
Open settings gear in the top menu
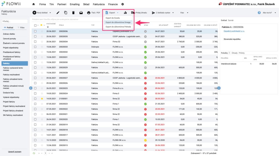click(x=123, y=4)
